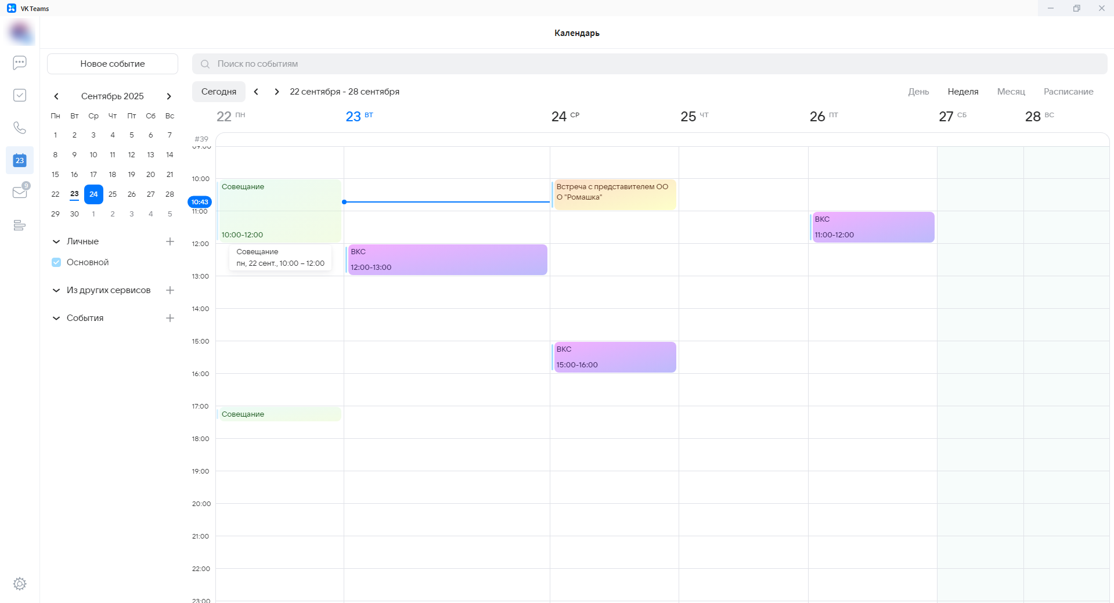Open settings gear icon
Viewport: 1114px width, 603px height.
[x=20, y=584]
